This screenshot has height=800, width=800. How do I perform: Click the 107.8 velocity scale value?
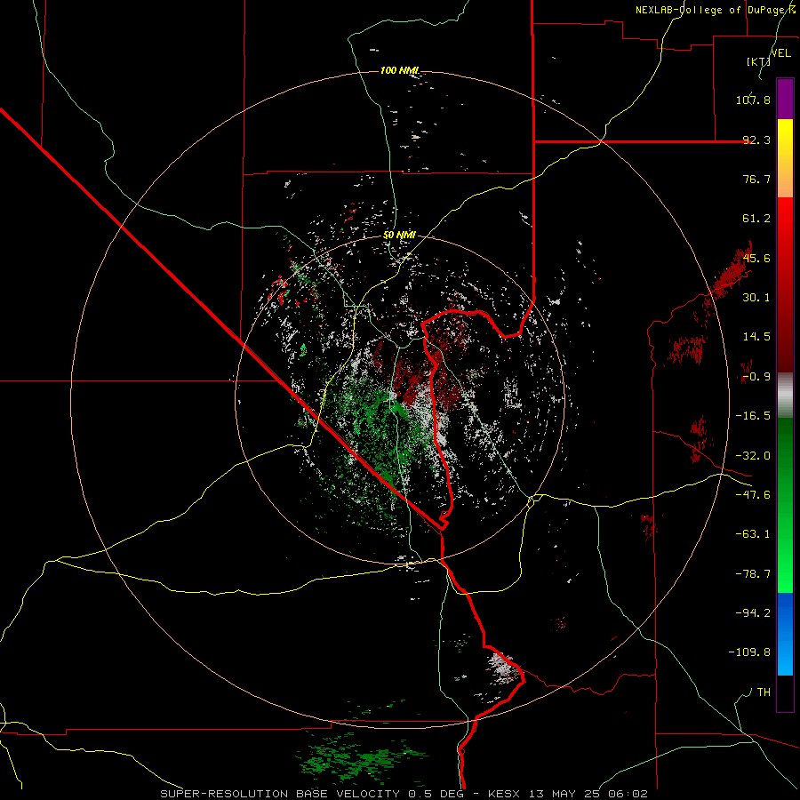[x=753, y=100]
